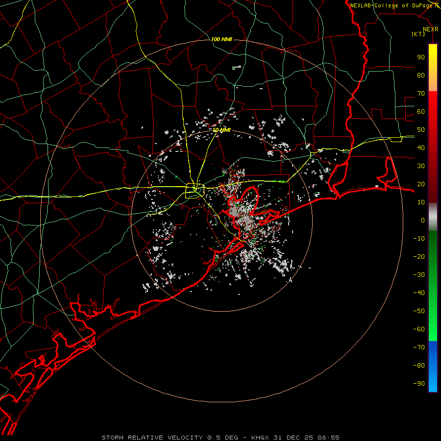Click the positive 10 scale value
441x441 pixels.
[421, 202]
